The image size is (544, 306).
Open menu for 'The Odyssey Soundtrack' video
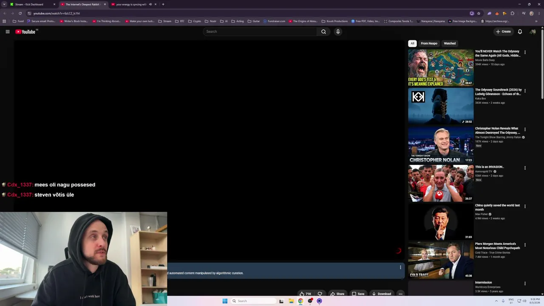coord(525,91)
